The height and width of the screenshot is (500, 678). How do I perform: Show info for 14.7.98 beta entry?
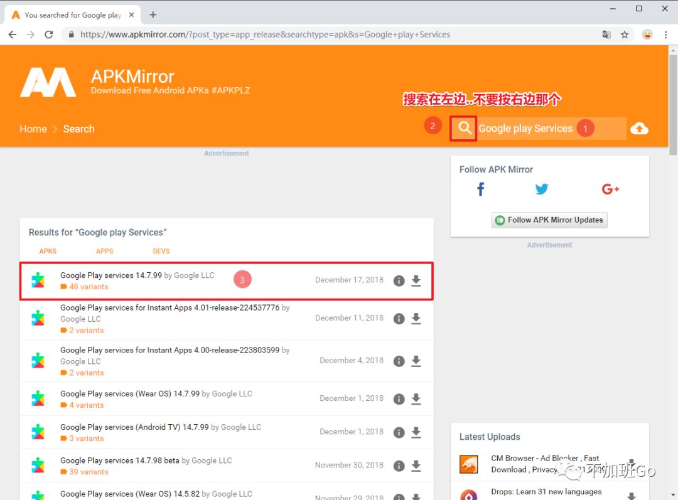tap(399, 466)
